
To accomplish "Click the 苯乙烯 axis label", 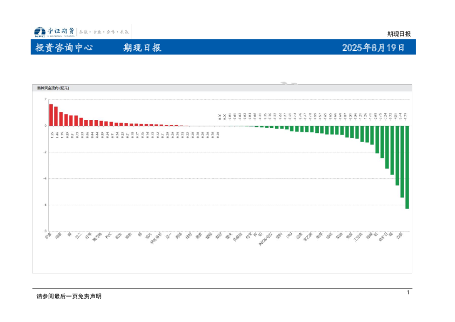I will pos(308,237).
